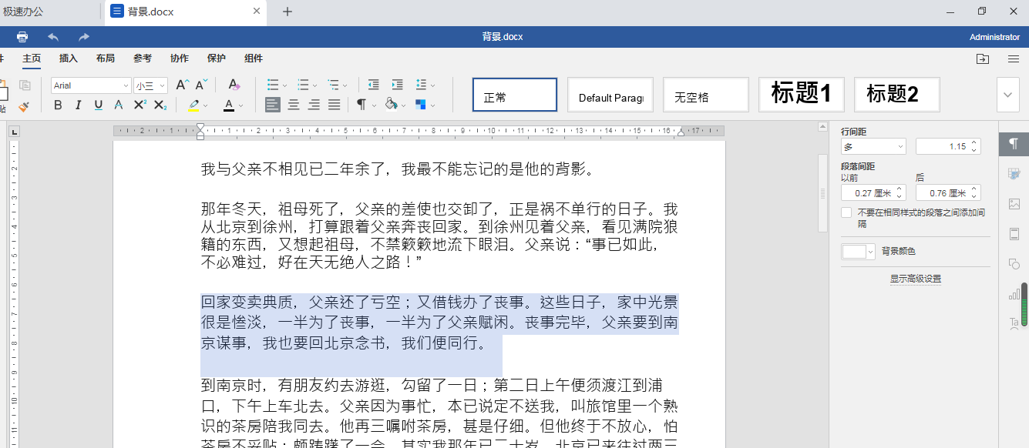This screenshot has height=448, width=1029.
Task: Redo the last action
Action: pos(84,37)
